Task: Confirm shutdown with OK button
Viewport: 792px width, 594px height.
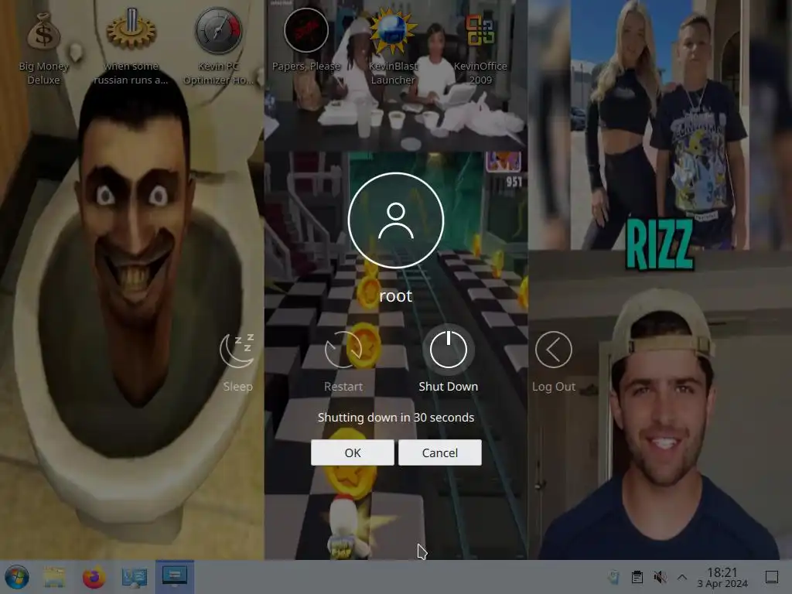Action: (353, 452)
